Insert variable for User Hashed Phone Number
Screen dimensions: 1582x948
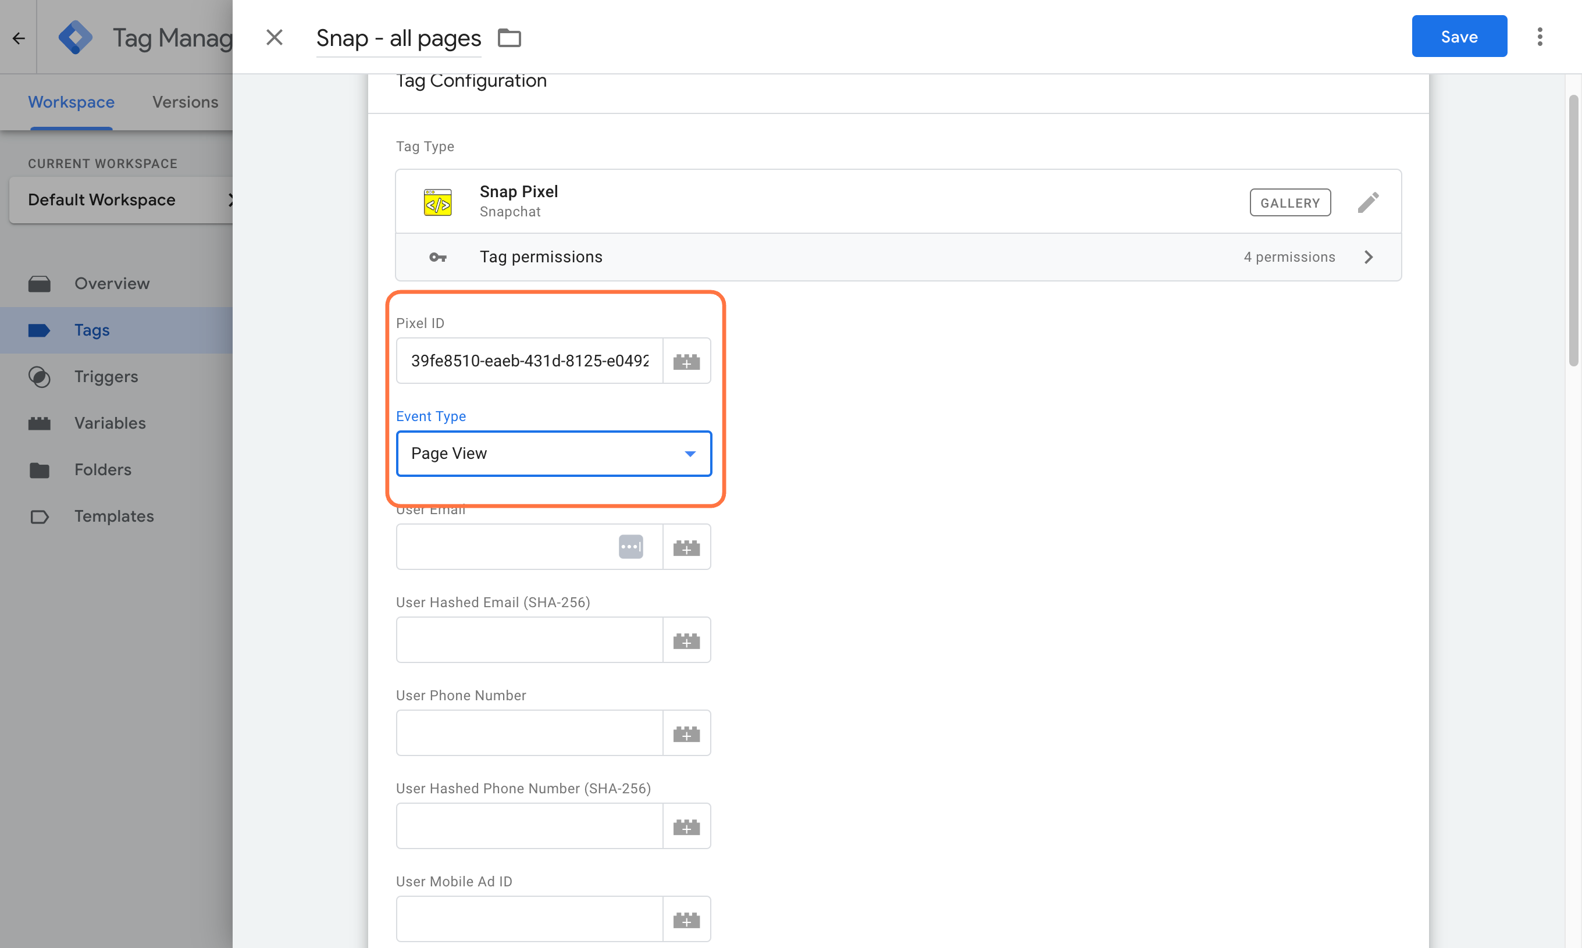coord(686,826)
